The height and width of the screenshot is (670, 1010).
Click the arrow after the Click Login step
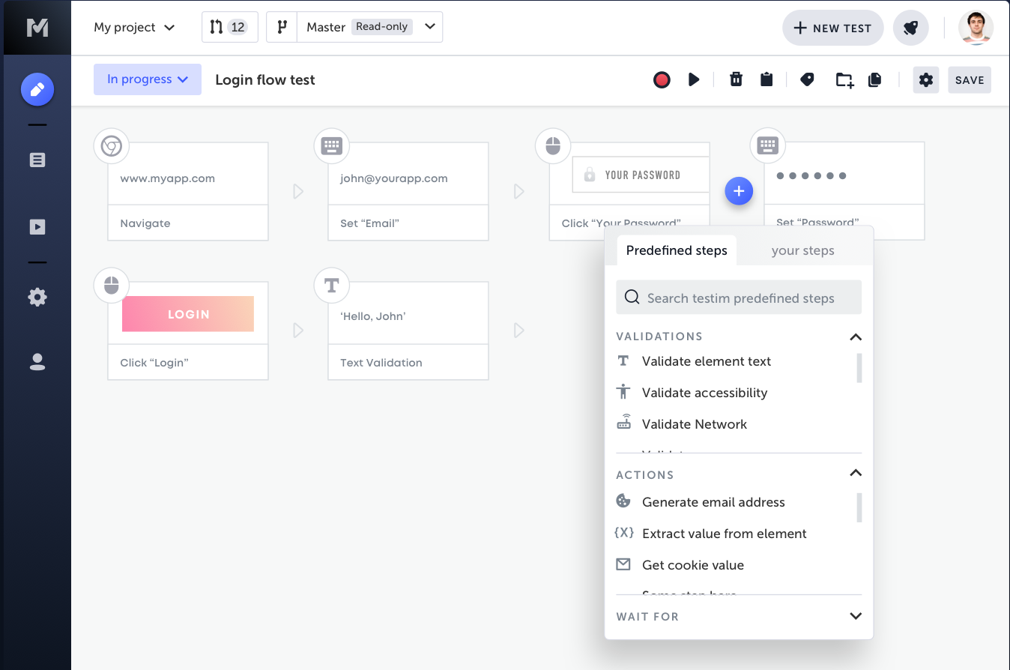(298, 331)
